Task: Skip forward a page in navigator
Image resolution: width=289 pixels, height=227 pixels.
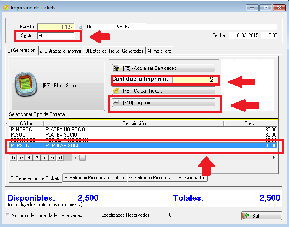Action: (x=53, y=158)
